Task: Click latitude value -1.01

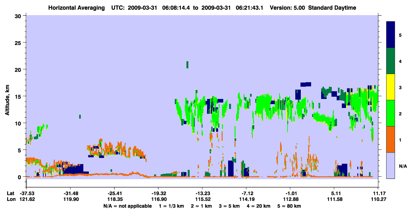Action: 290,193
